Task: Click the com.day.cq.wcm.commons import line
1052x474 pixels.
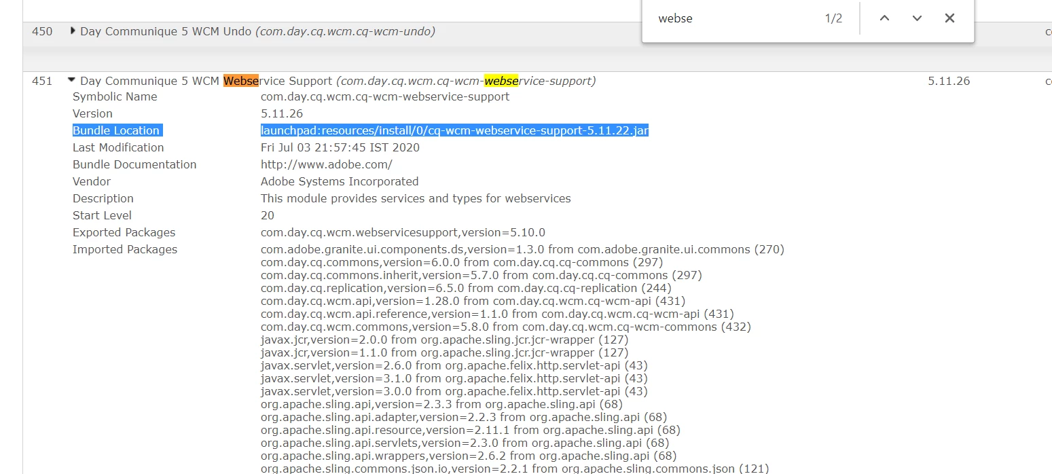Action: (x=506, y=327)
